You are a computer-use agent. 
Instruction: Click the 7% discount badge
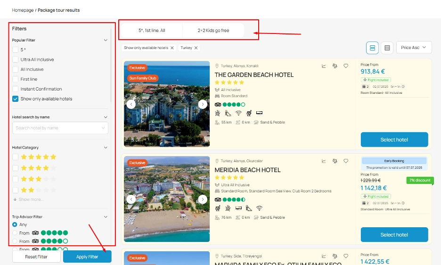click(420, 180)
